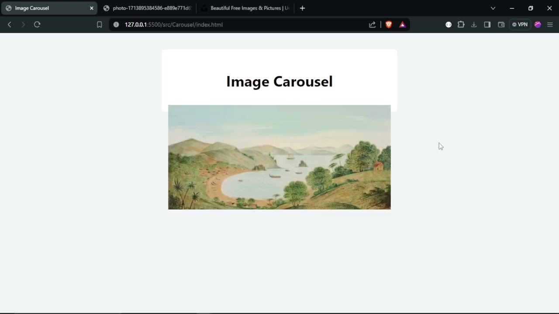Screen dimensions: 559x314
Task: Share the page with the share icon
Action: tap(372, 24)
